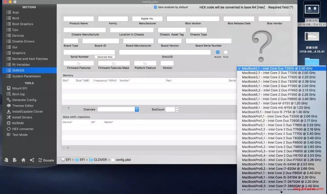Click the PayPal Donate button

point(46,160)
